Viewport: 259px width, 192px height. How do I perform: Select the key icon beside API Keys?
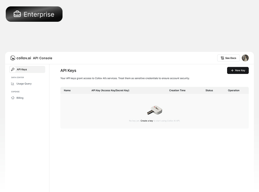point(12,69)
